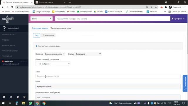Show more bookmarks with the chevron
This screenshot has width=188, height=106.
click(x=165, y=11)
